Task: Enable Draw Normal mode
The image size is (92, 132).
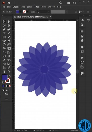Action: click(x=3, y=90)
